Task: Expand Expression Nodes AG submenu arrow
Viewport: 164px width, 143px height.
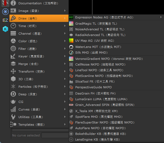Action: coord(161,17)
